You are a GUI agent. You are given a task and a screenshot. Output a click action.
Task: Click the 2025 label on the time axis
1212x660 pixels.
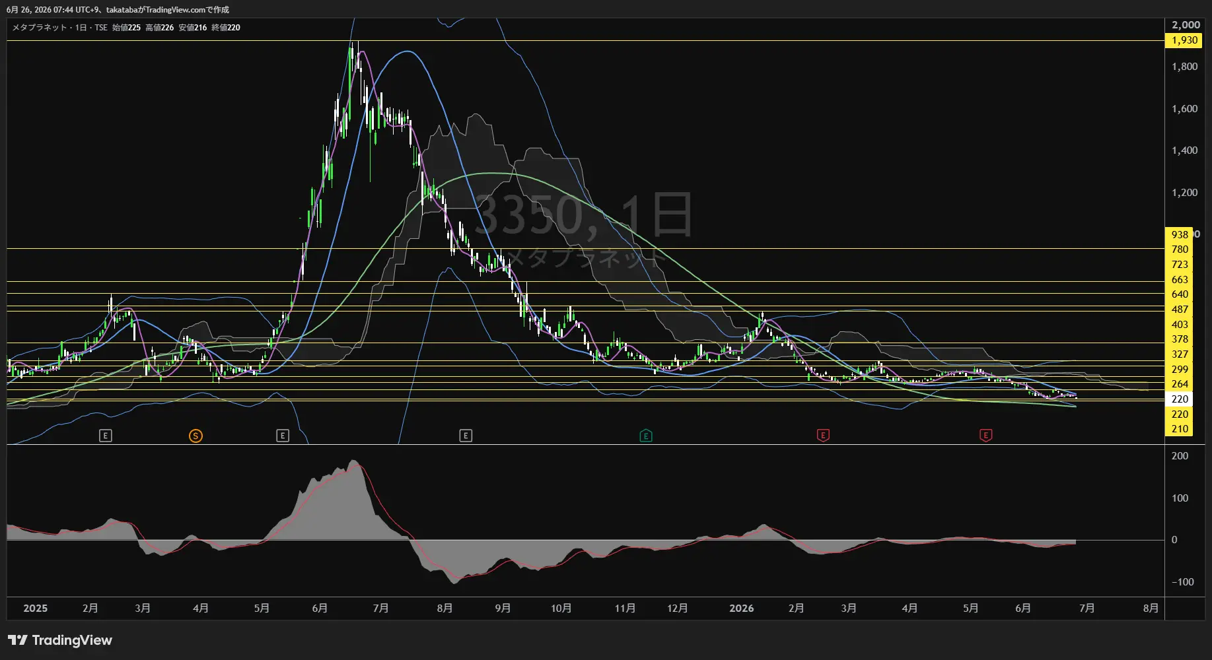coord(35,609)
